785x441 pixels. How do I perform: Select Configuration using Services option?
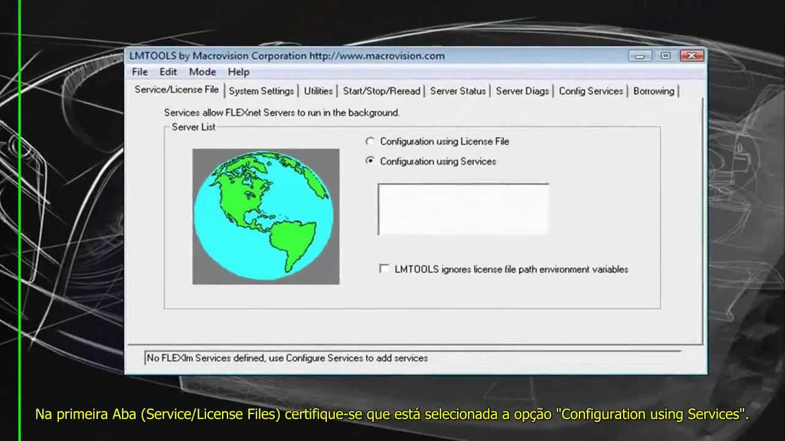pyautogui.click(x=431, y=161)
